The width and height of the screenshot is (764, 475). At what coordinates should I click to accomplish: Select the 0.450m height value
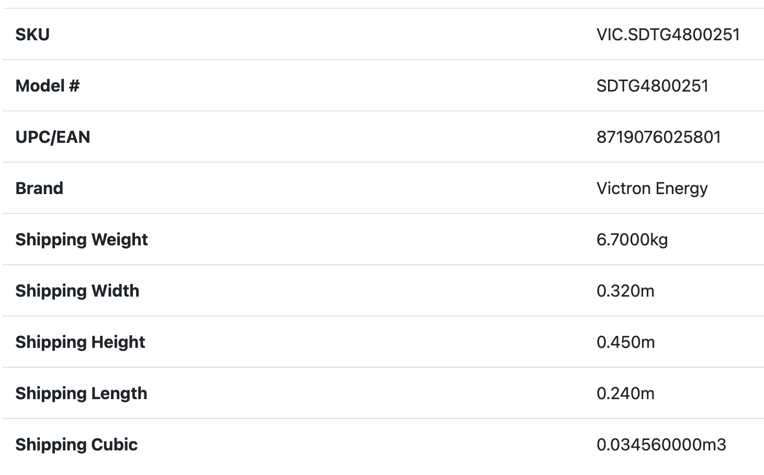tap(625, 342)
